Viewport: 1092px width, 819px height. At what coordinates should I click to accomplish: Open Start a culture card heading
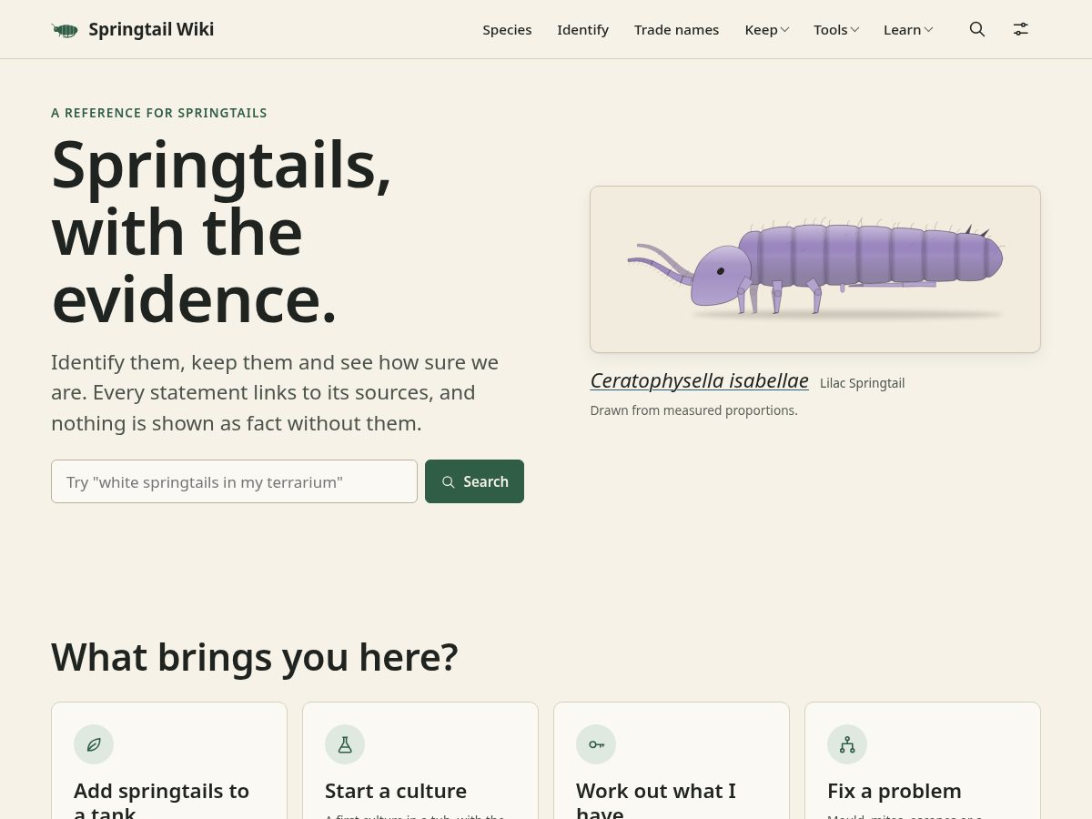click(x=396, y=791)
